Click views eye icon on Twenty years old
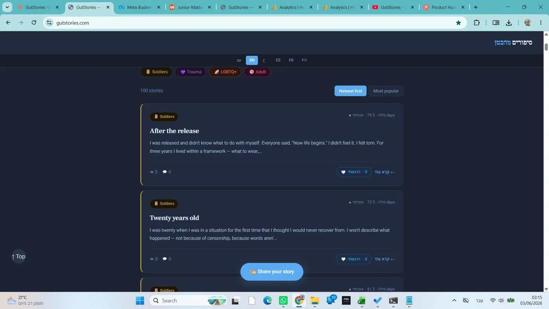Screen dimensions: 549x309 click(x=152, y=259)
